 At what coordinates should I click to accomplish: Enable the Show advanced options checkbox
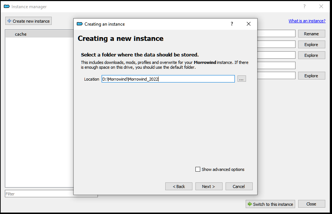[198, 169]
